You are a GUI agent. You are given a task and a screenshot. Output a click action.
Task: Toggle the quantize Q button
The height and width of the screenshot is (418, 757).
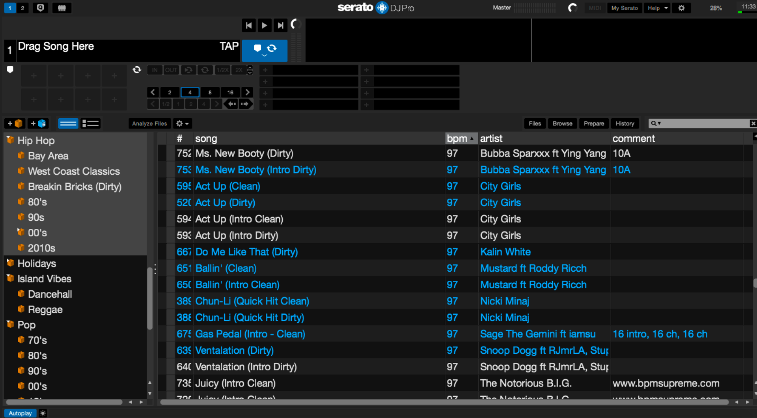[40, 8]
